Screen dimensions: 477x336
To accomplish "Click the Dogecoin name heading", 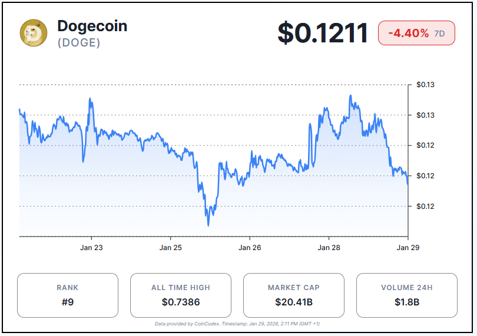I will pos(92,26).
